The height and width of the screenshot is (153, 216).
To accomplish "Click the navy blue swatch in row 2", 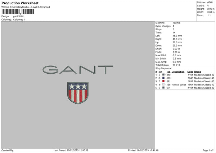I will (x=163, y=78).
